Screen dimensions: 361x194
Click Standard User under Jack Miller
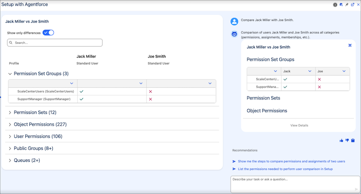click(87, 63)
